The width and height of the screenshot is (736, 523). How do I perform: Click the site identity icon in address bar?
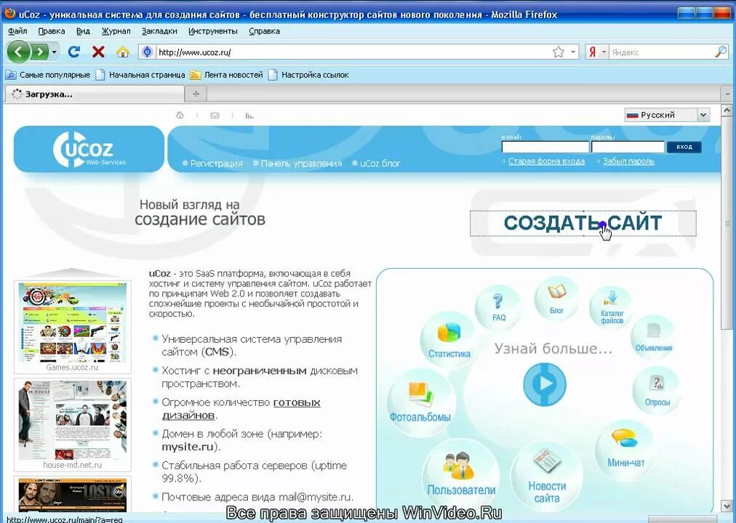pyautogui.click(x=148, y=52)
